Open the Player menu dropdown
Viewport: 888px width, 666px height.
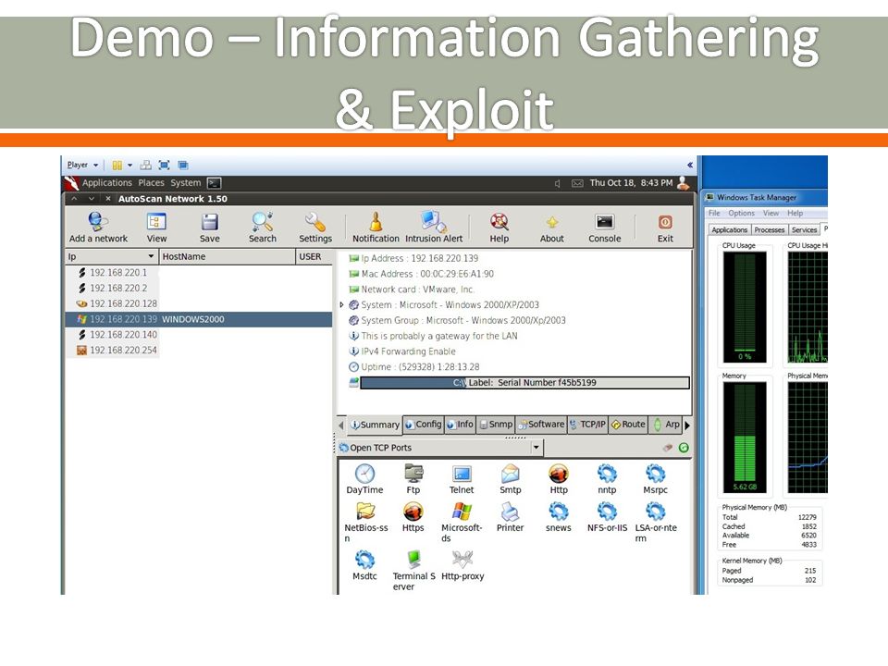coord(82,165)
